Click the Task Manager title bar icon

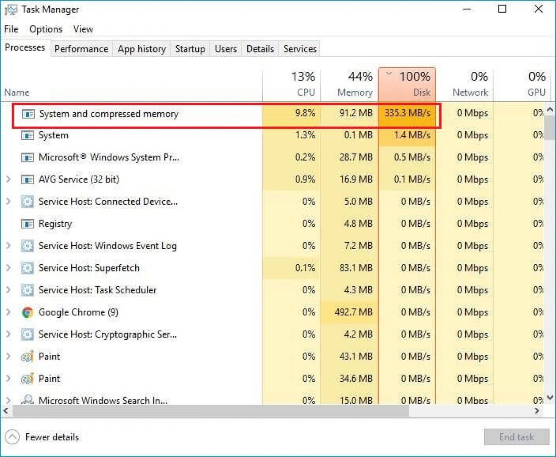click(11, 9)
